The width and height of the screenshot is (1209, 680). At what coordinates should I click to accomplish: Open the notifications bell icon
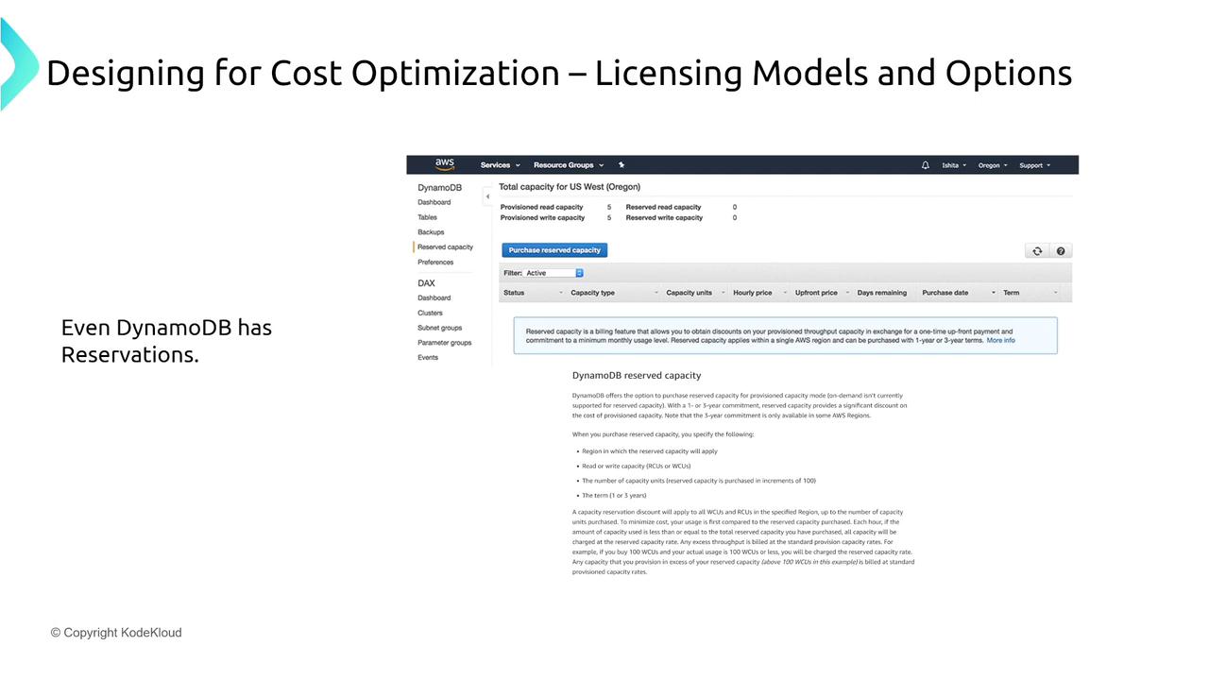926,165
